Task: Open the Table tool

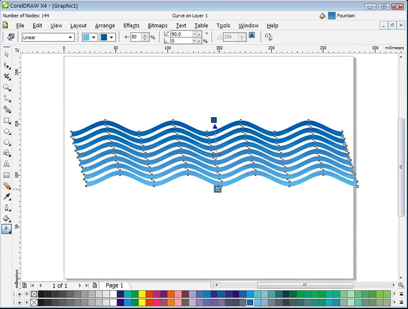Action: pos(6,175)
